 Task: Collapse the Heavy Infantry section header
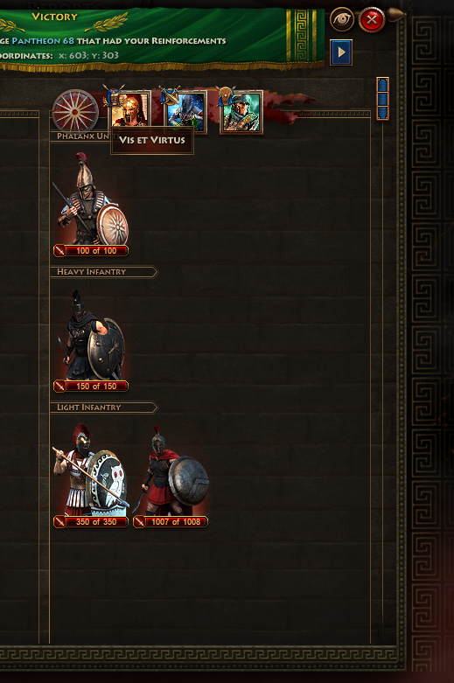point(104,272)
